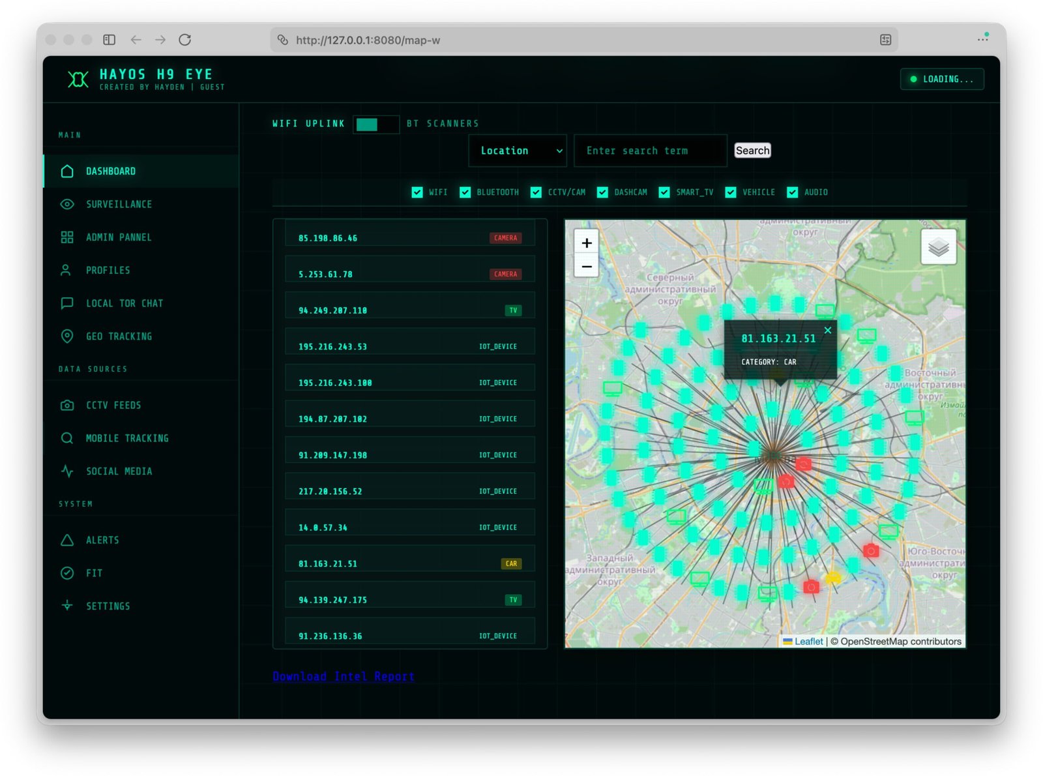
Task: Click the Settings icon in sidebar
Action: click(x=67, y=606)
